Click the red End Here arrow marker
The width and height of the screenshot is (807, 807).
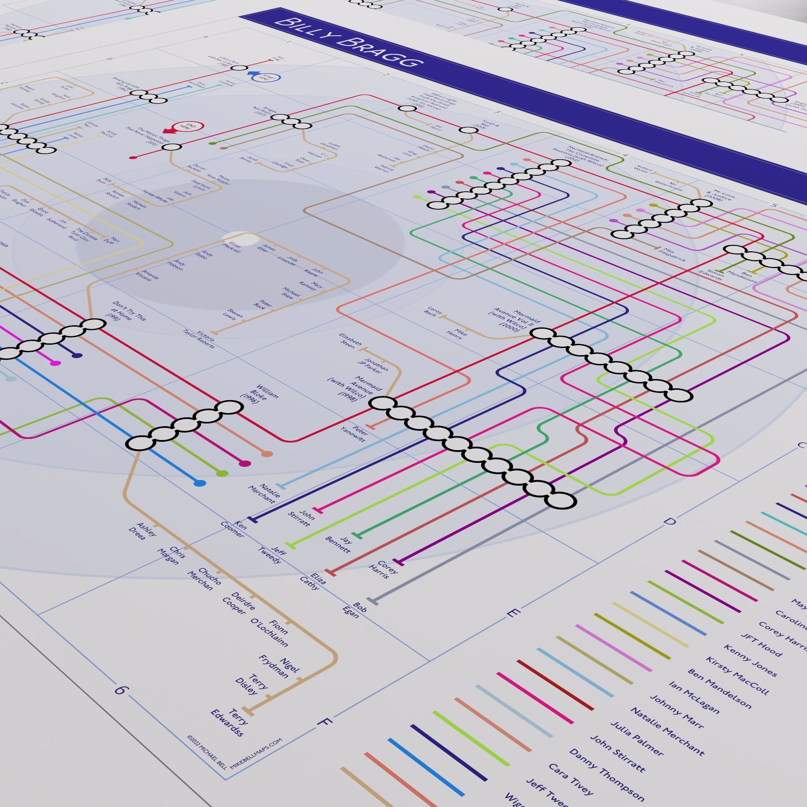183,127
